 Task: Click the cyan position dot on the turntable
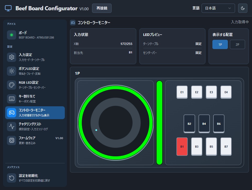[96, 130]
